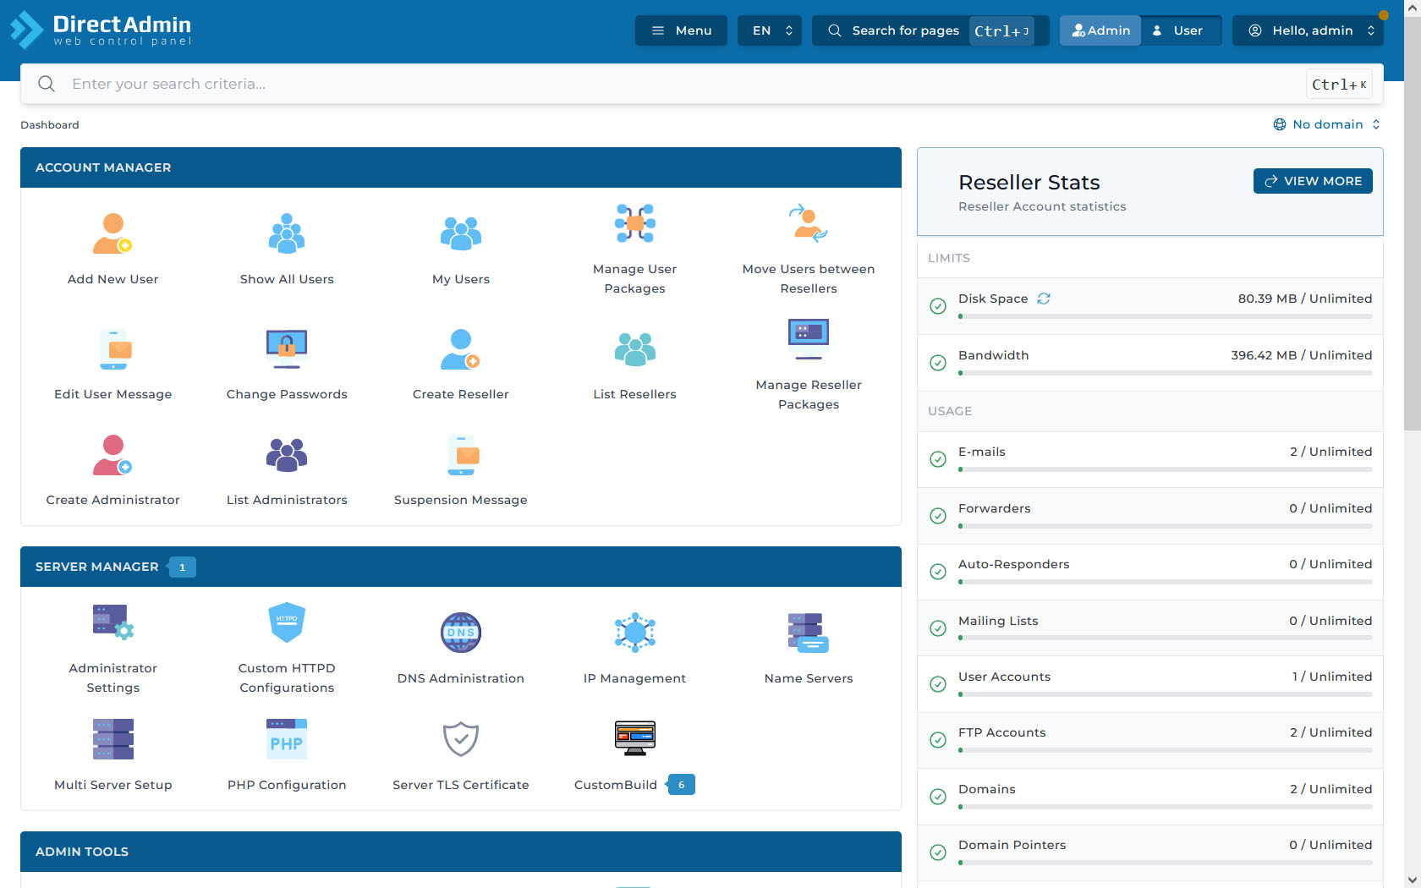Viewport: 1421px width, 888px height.
Task: Expand the Hello, admin account menu
Action: (x=1312, y=30)
